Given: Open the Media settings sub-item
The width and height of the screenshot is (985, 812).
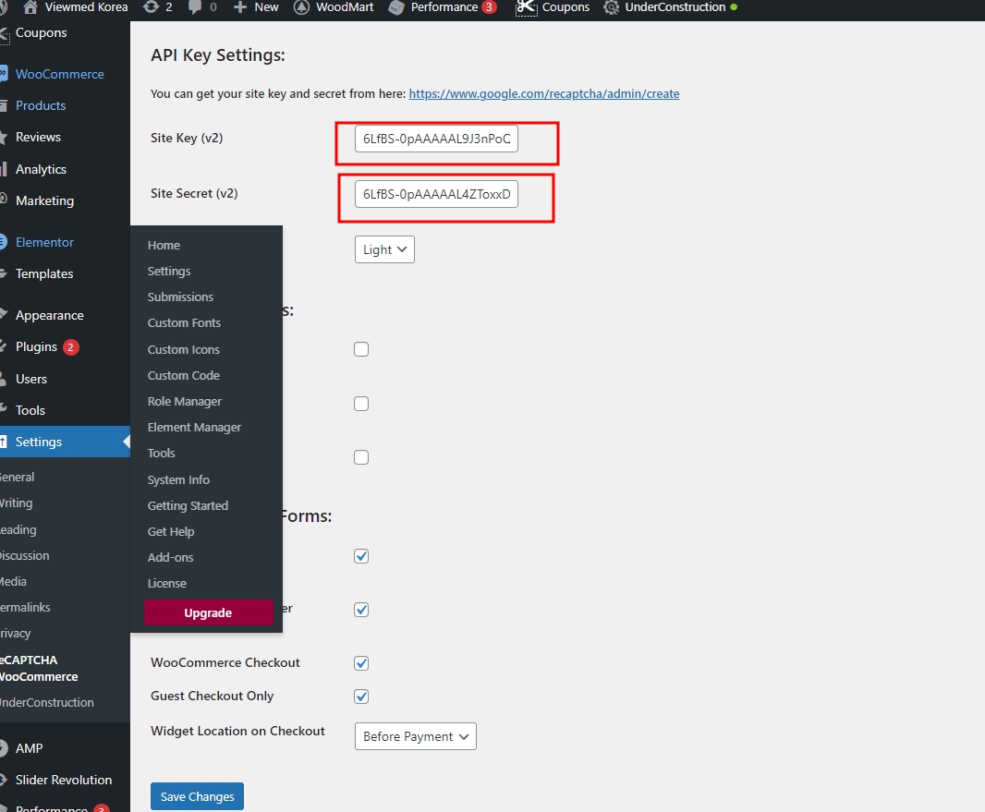Looking at the screenshot, I should click(x=13, y=582).
